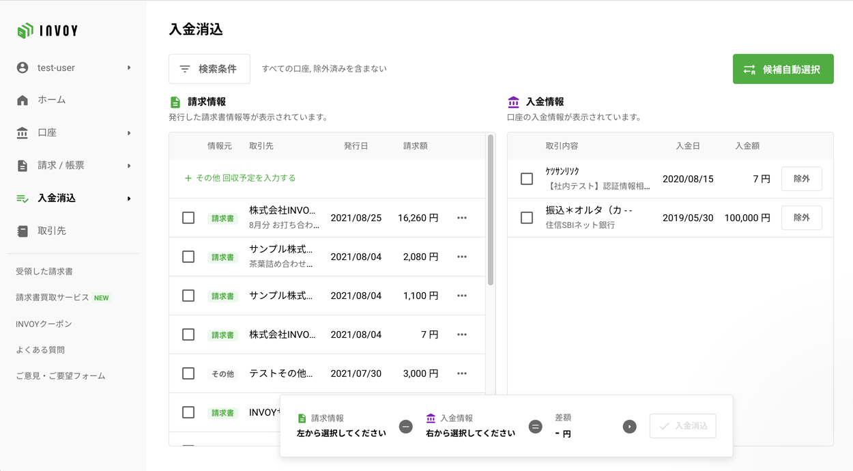Tick the テストその他 3,000 円 row checkbox
The width and height of the screenshot is (853, 471).
[x=188, y=373]
